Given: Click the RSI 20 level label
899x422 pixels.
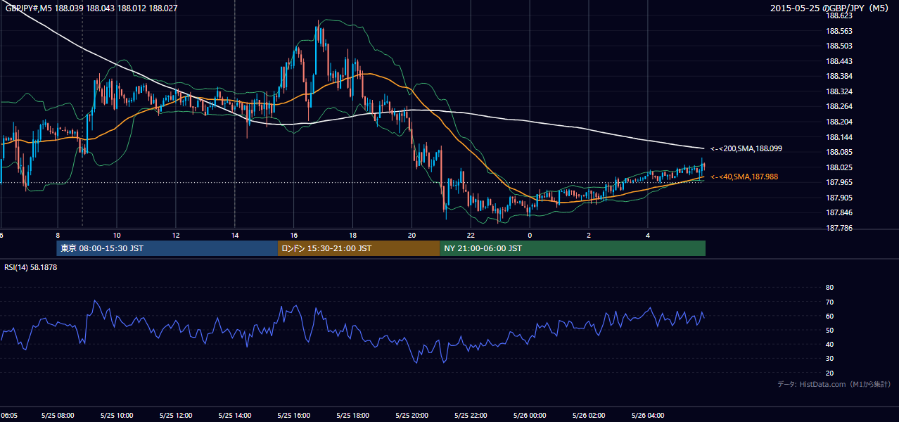Looking at the screenshot, I should click(x=829, y=373).
